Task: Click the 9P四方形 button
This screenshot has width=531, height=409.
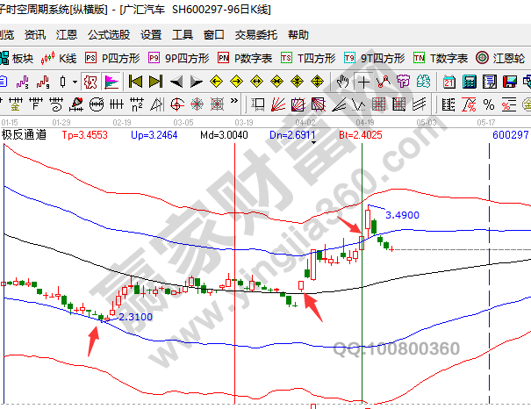Action: pos(179,58)
